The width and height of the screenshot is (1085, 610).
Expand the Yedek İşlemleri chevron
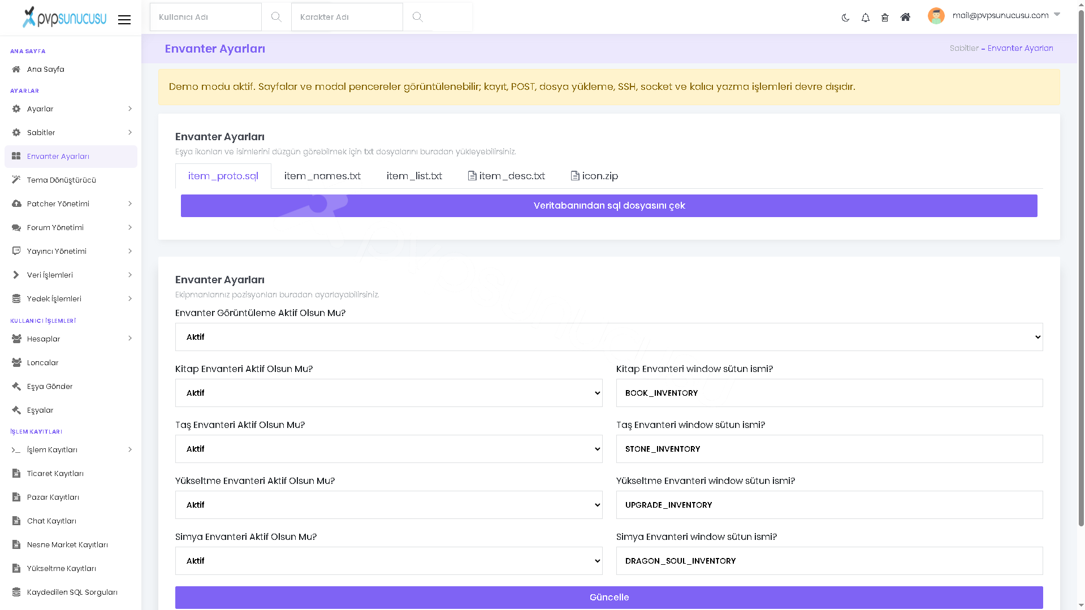pos(130,299)
